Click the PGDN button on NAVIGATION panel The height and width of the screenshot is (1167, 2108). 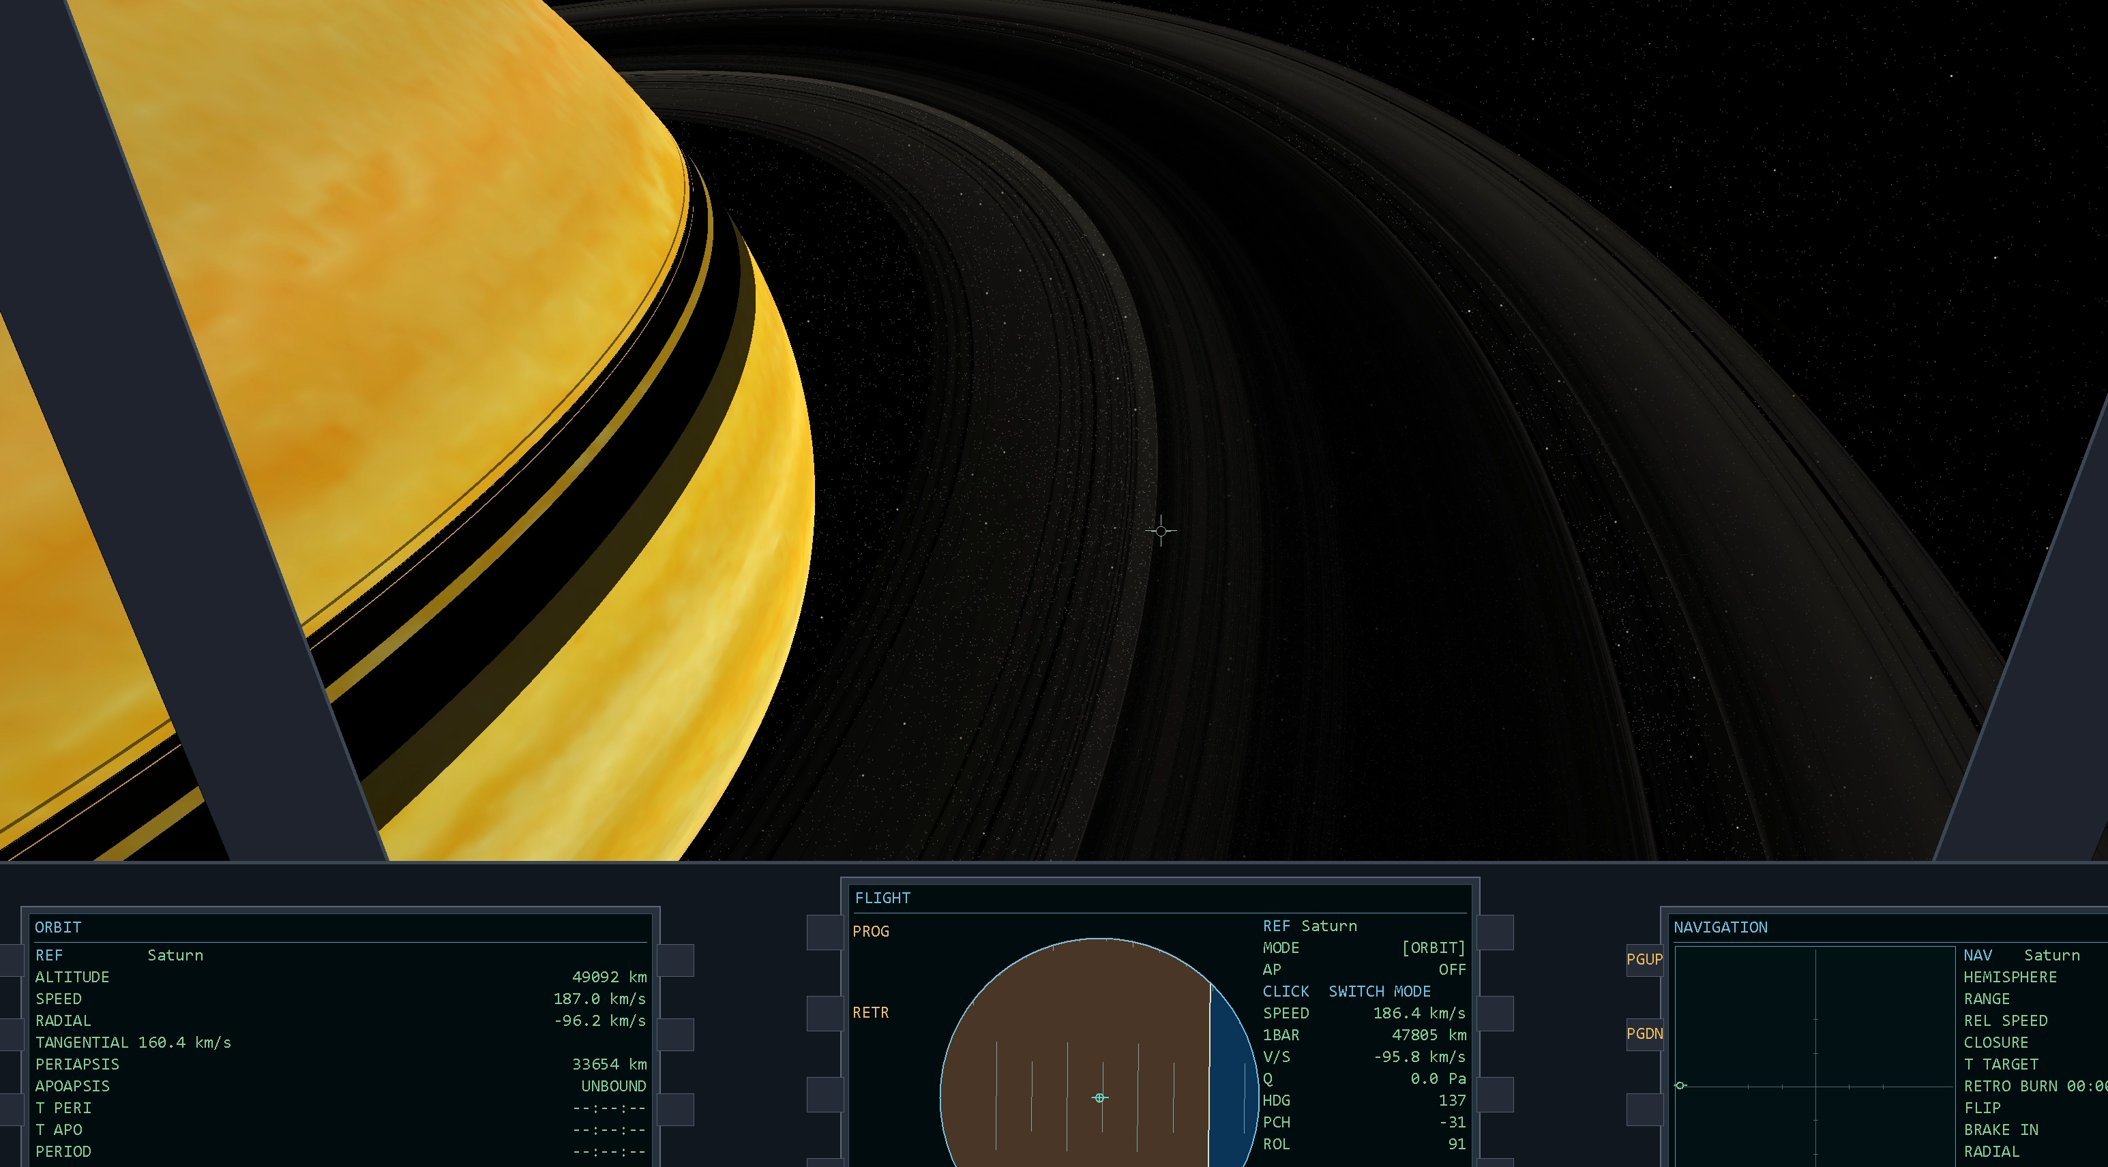pos(1644,1033)
